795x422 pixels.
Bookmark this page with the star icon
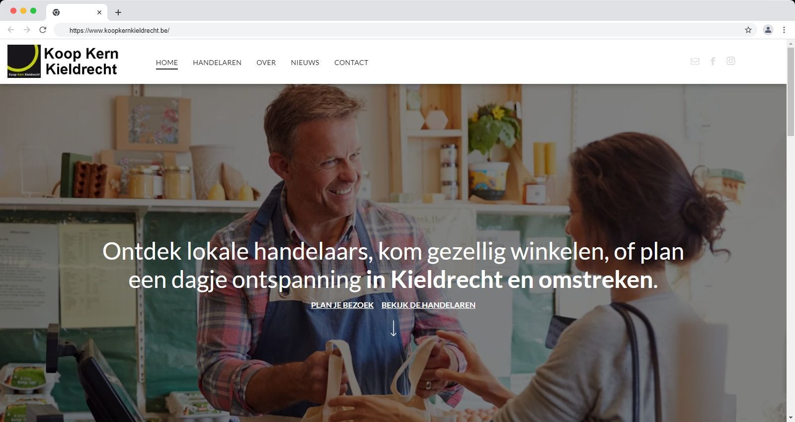[748, 30]
